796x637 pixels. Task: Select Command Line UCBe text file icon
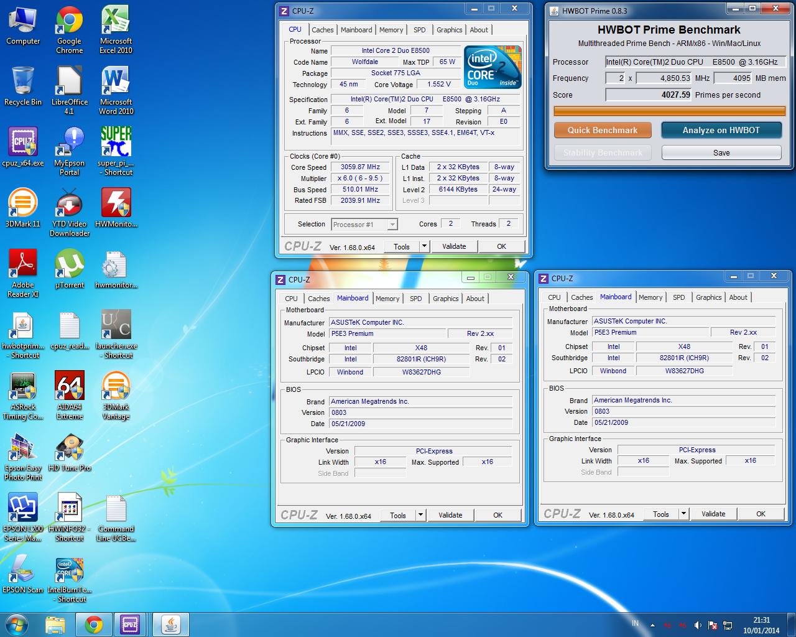[x=116, y=518]
